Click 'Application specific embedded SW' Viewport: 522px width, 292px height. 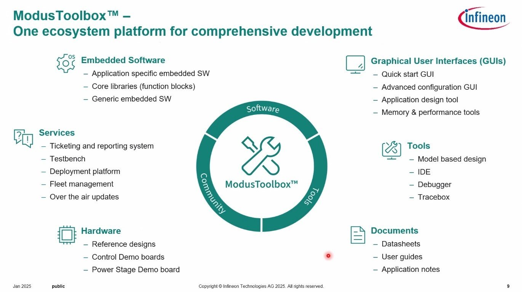[x=151, y=73]
